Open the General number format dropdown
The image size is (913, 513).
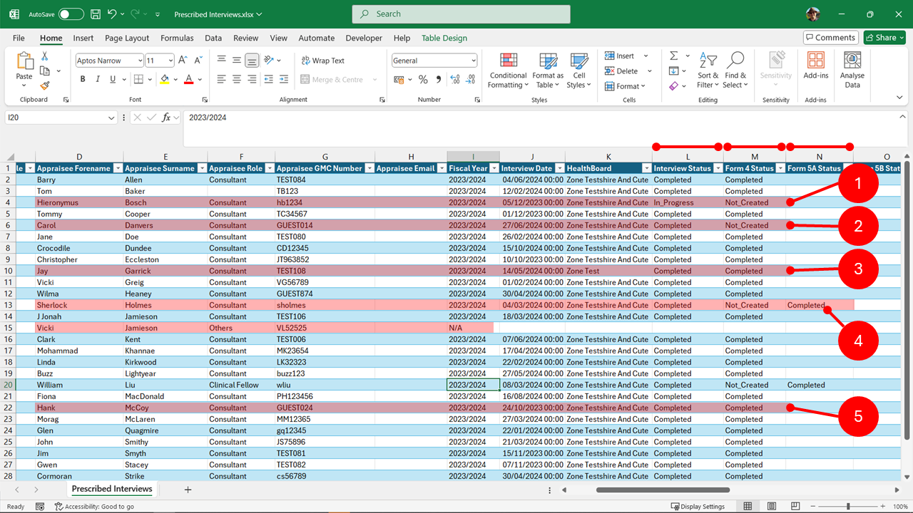(x=473, y=61)
